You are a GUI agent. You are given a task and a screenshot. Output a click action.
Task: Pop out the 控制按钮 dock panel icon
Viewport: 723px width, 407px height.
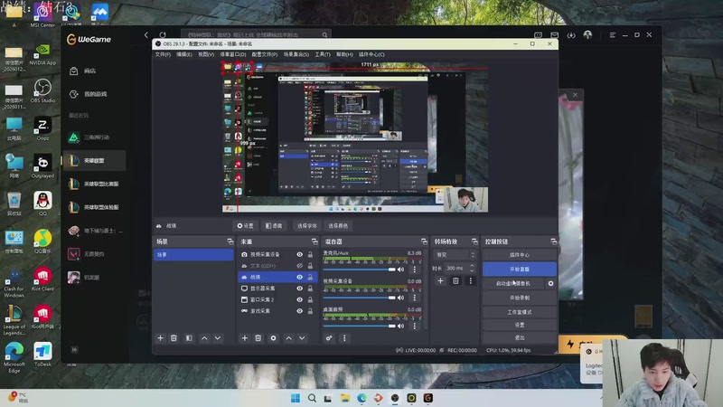coord(553,241)
